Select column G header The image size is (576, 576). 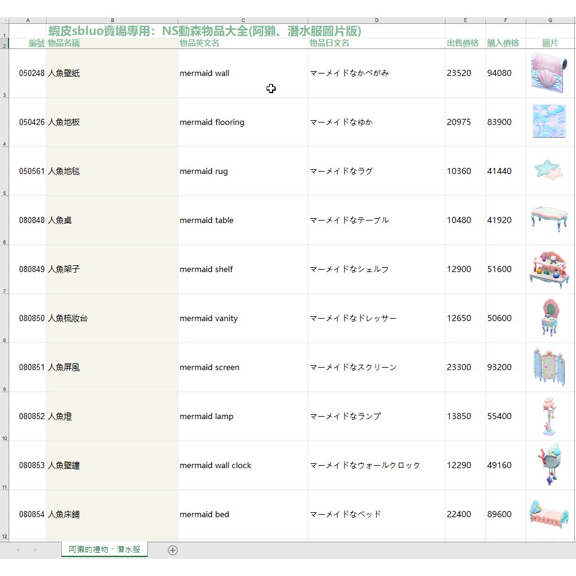(550, 21)
